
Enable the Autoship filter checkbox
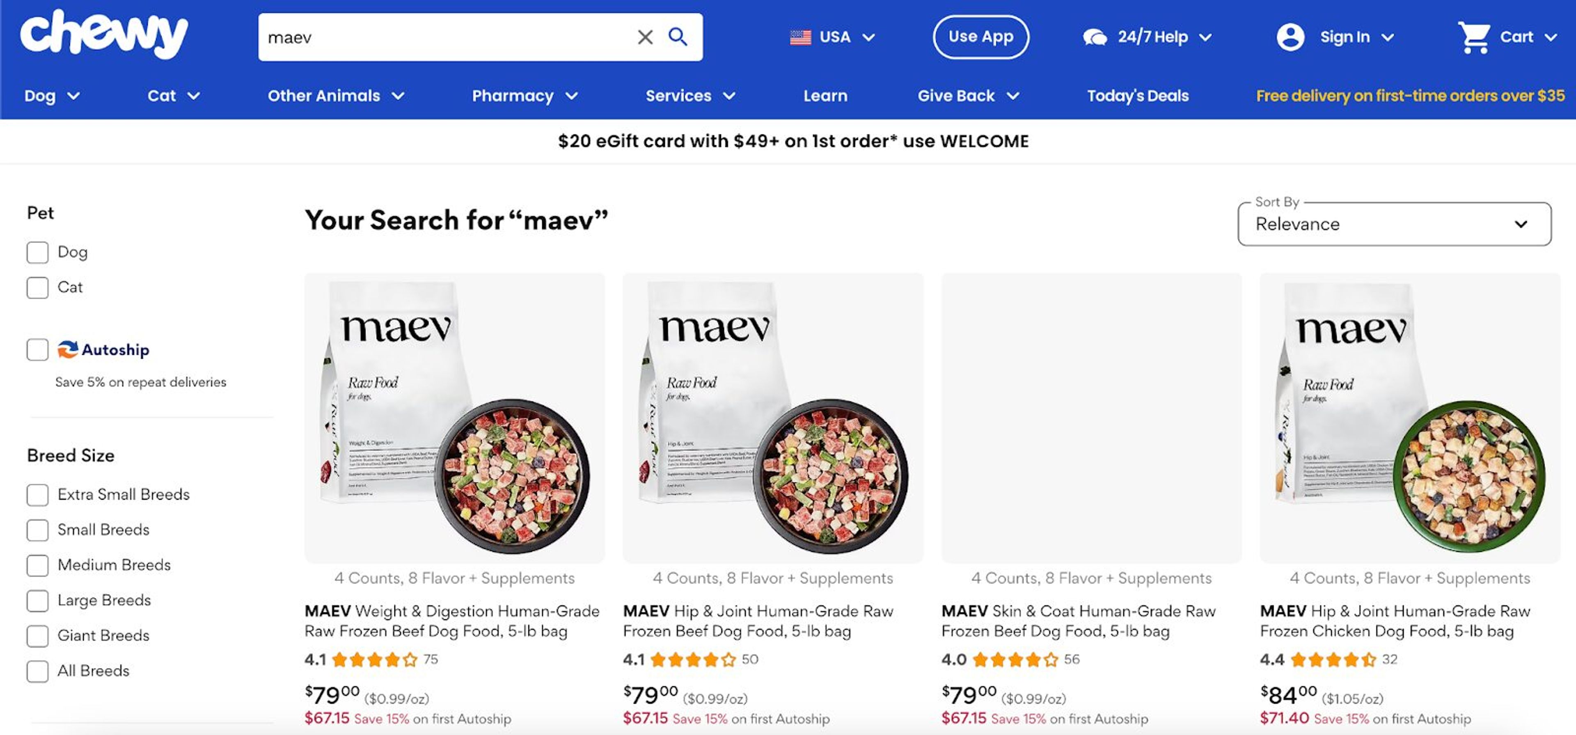pos(37,349)
